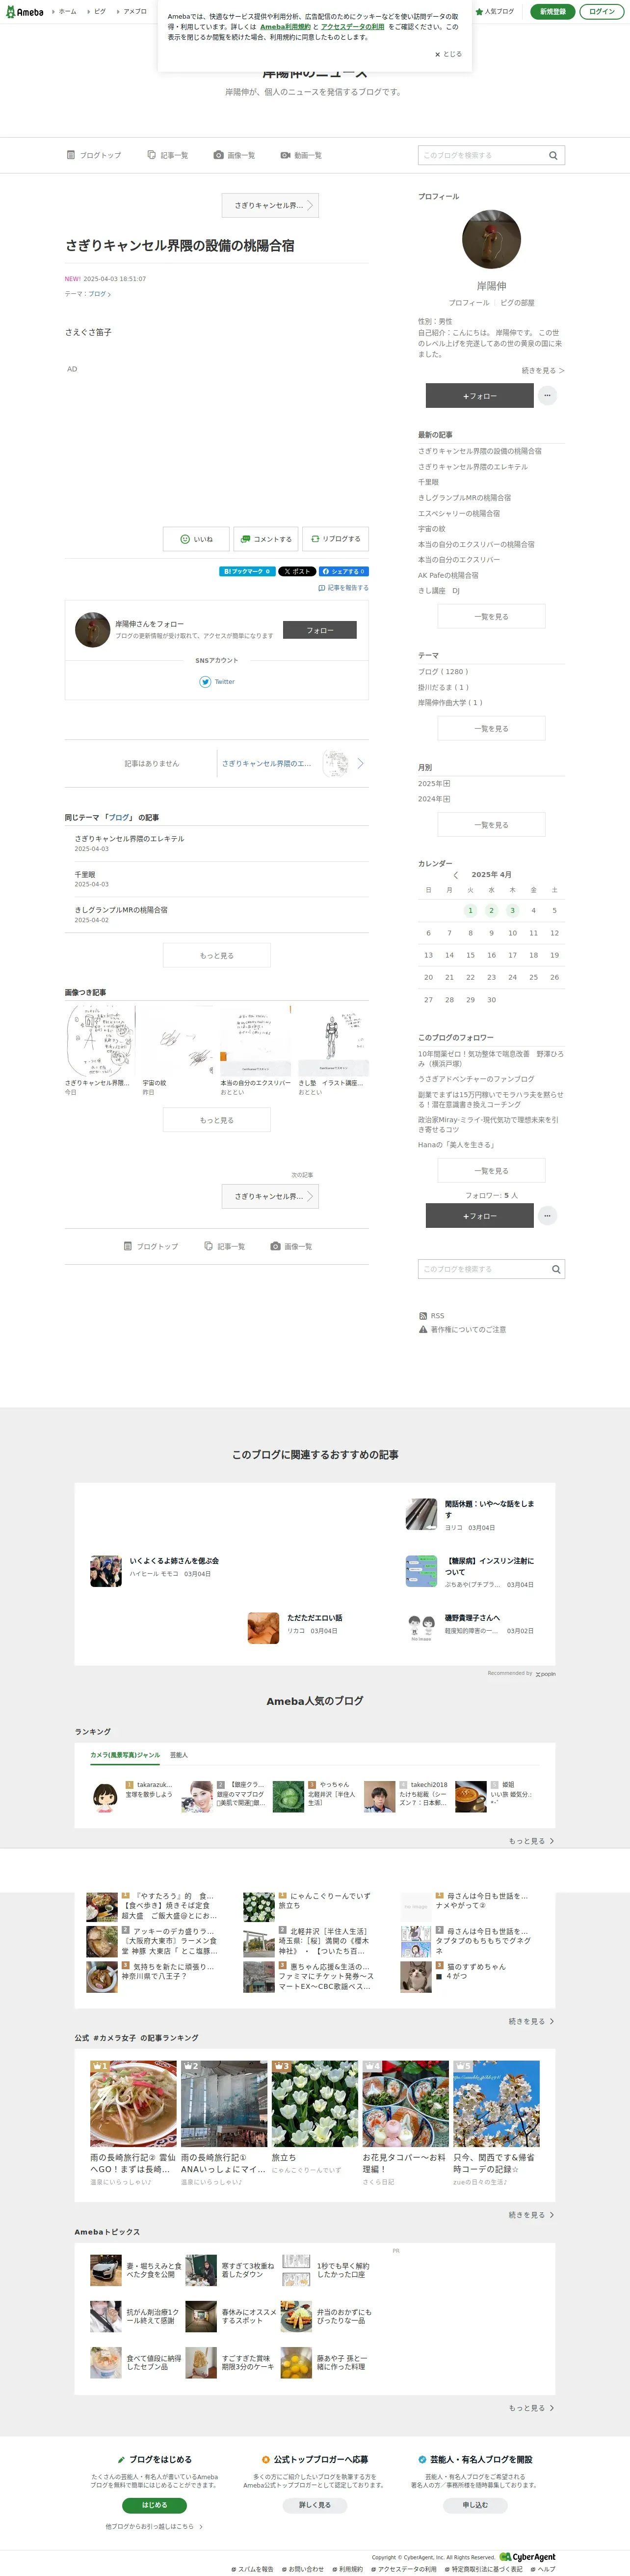Open the ブログ theme link under the article date
Screen dimensions: 630x2576
[x=99, y=294]
